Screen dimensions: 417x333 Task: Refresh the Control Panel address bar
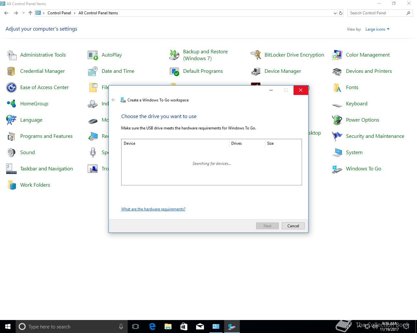tap(341, 13)
